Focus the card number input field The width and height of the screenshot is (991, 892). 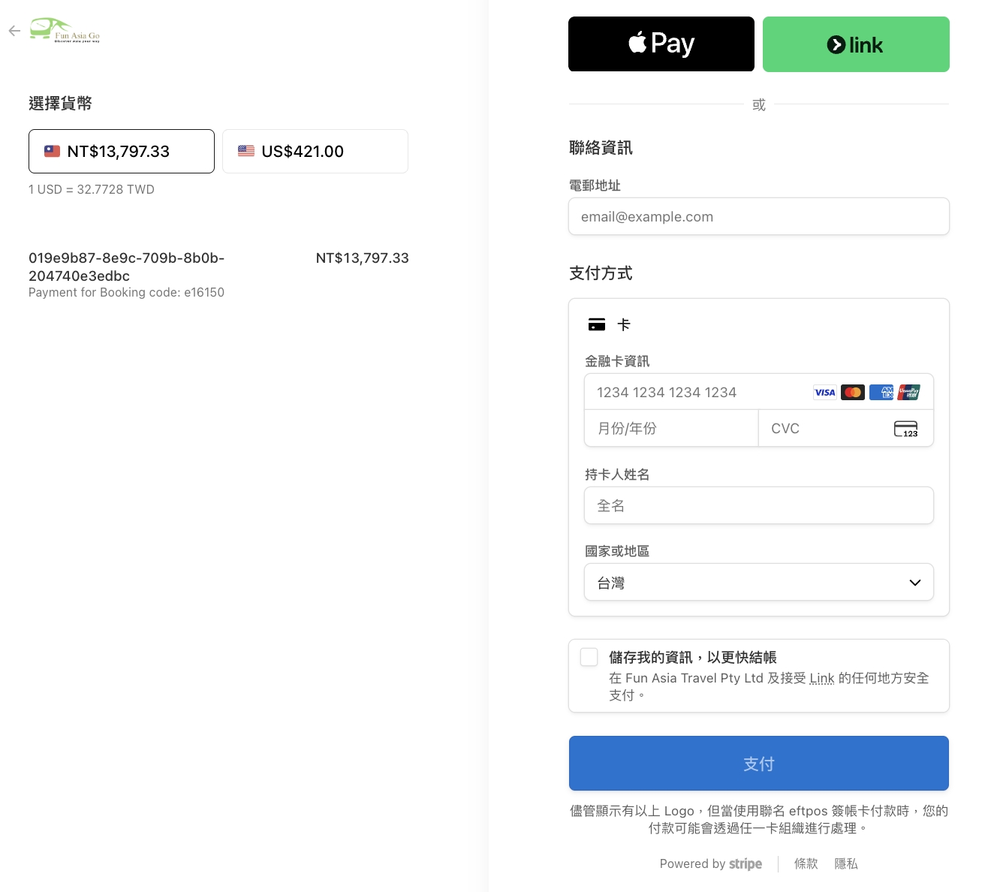[759, 392]
